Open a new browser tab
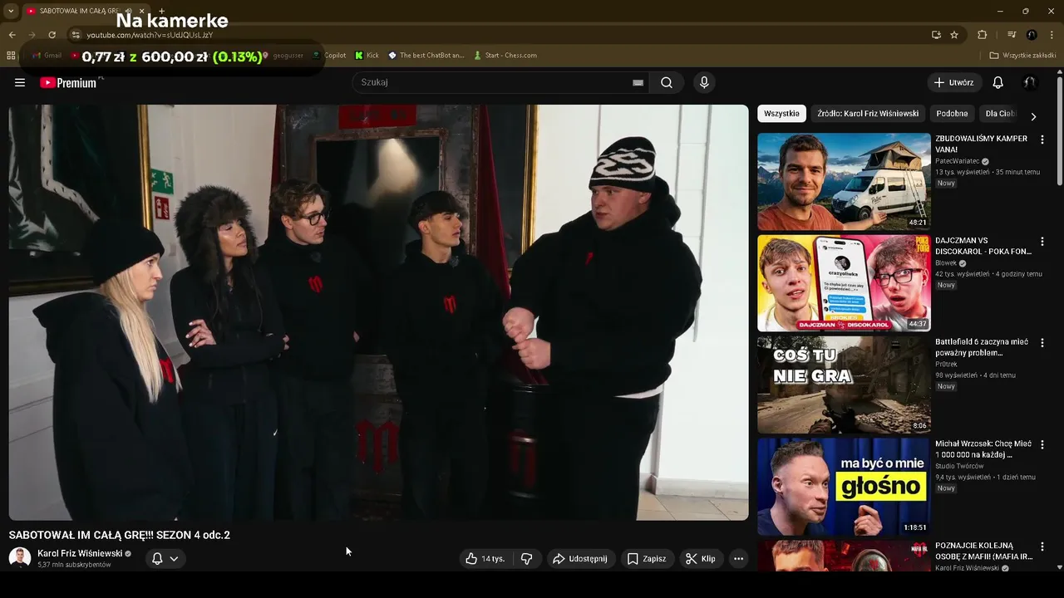Image resolution: width=1064 pixels, height=598 pixels. pos(161,11)
